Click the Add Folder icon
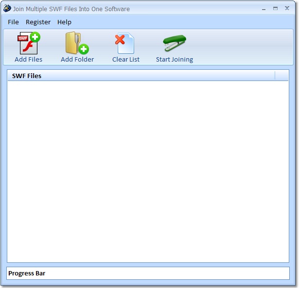 click(77, 43)
